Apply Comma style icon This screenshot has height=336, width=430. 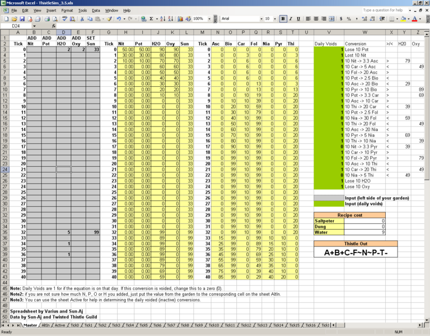coord(357,18)
